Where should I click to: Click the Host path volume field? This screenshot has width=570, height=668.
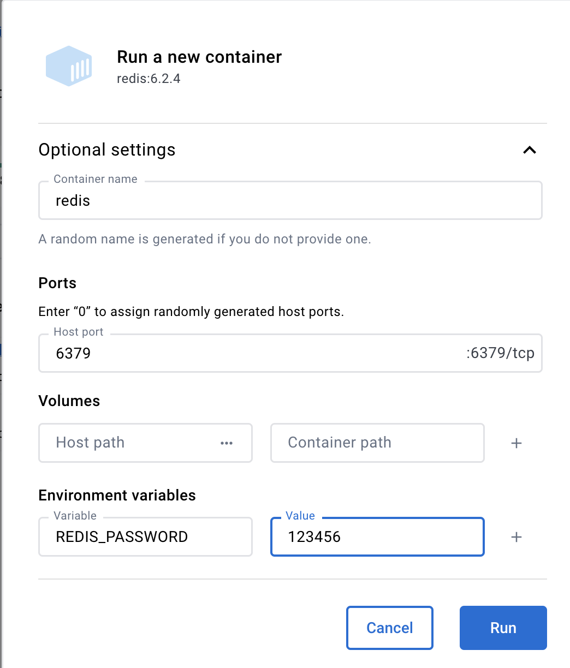pyautogui.click(x=145, y=443)
